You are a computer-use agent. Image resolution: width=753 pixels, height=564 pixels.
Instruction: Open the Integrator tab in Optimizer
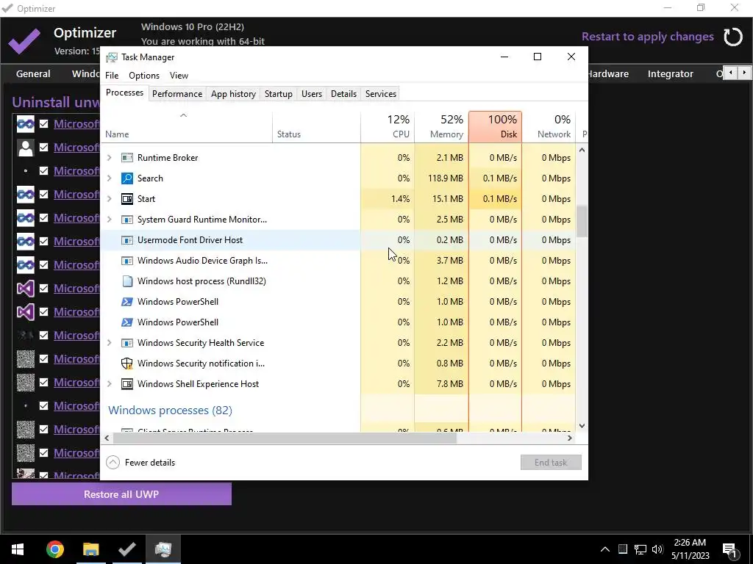coord(670,74)
